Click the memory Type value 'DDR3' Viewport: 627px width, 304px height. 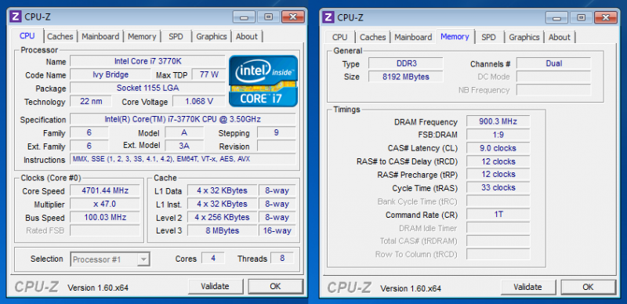pyautogui.click(x=405, y=63)
